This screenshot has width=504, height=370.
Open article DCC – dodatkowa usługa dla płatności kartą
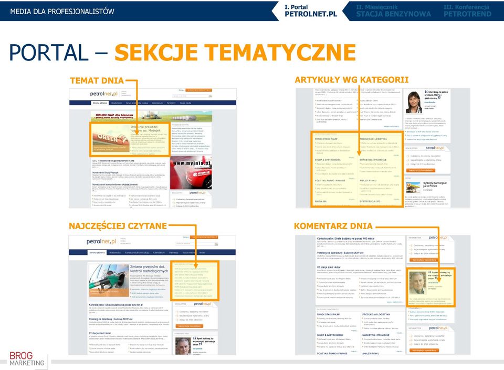113,160
